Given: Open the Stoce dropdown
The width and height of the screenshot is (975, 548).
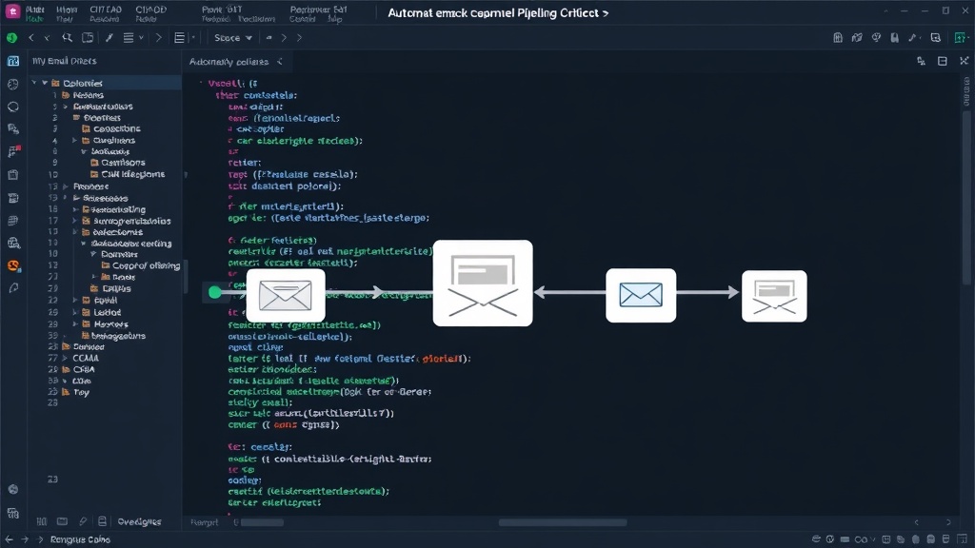Looking at the screenshot, I should point(232,38).
